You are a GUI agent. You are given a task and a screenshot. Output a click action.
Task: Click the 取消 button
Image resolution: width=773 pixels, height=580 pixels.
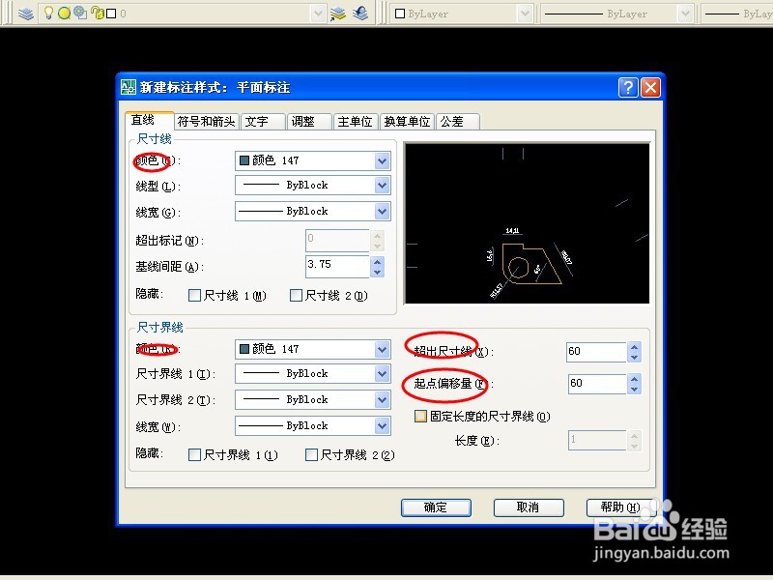(529, 507)
